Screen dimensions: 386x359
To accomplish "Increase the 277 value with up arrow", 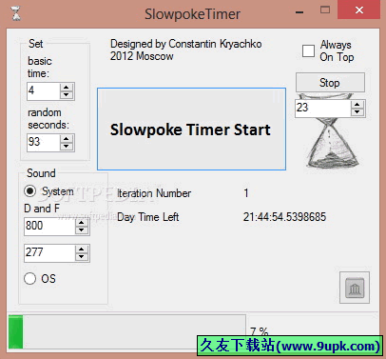I will point(82,249).
